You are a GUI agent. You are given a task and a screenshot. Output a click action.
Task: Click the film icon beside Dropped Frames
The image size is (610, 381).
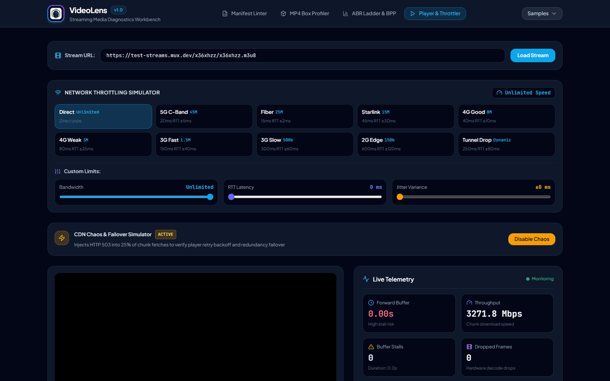coord(469,347)
